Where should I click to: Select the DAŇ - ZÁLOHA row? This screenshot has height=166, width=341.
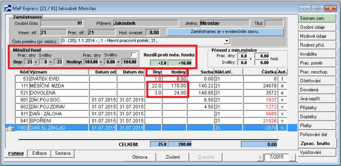151,114
